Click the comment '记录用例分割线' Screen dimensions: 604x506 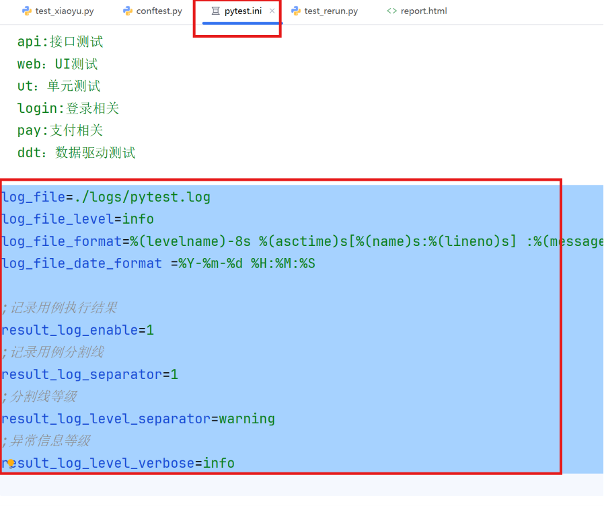(52, 352)
